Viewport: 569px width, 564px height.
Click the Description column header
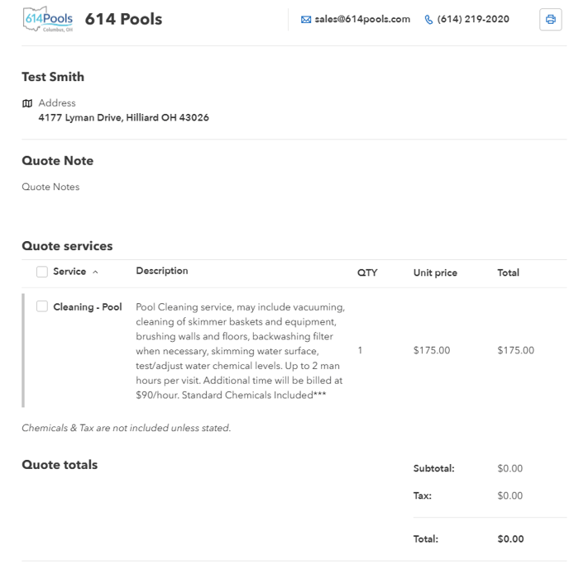coord(162,271)
